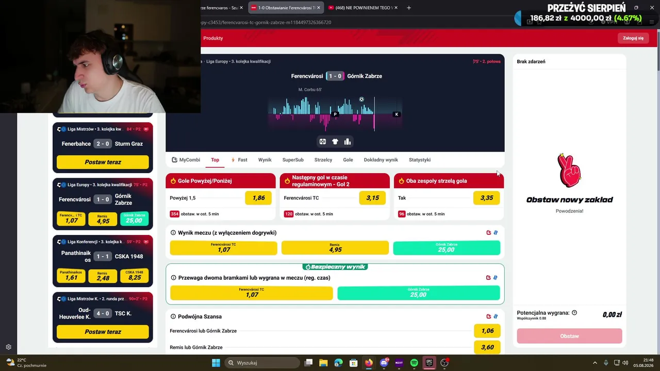Click info icon next to Potencjalna wygrana

574,313
